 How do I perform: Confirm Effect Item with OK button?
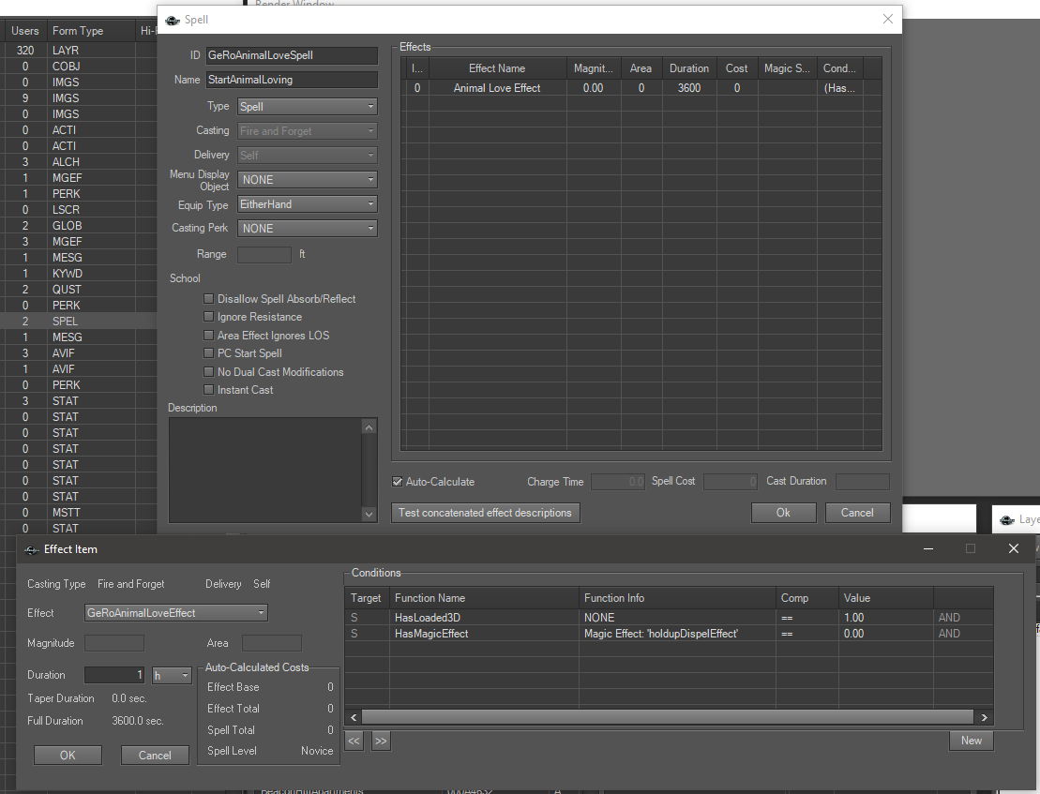(x=68, y=756)
